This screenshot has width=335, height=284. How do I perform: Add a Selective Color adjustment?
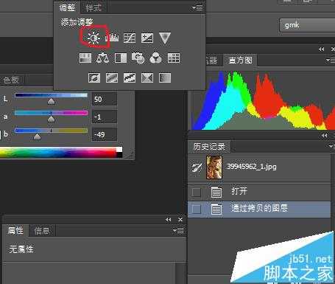147,77
